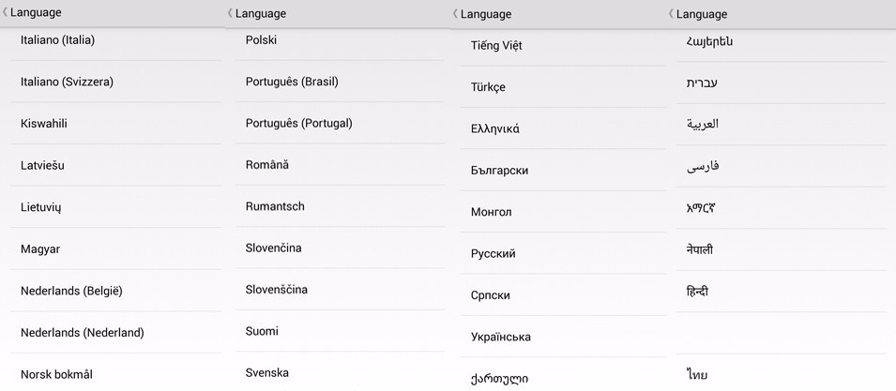Choose Português (Brasil)

[340, 82]
